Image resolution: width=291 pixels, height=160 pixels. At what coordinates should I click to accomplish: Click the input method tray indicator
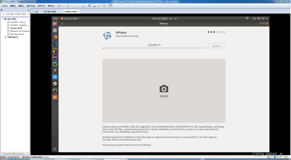click(x=247, y=18)
